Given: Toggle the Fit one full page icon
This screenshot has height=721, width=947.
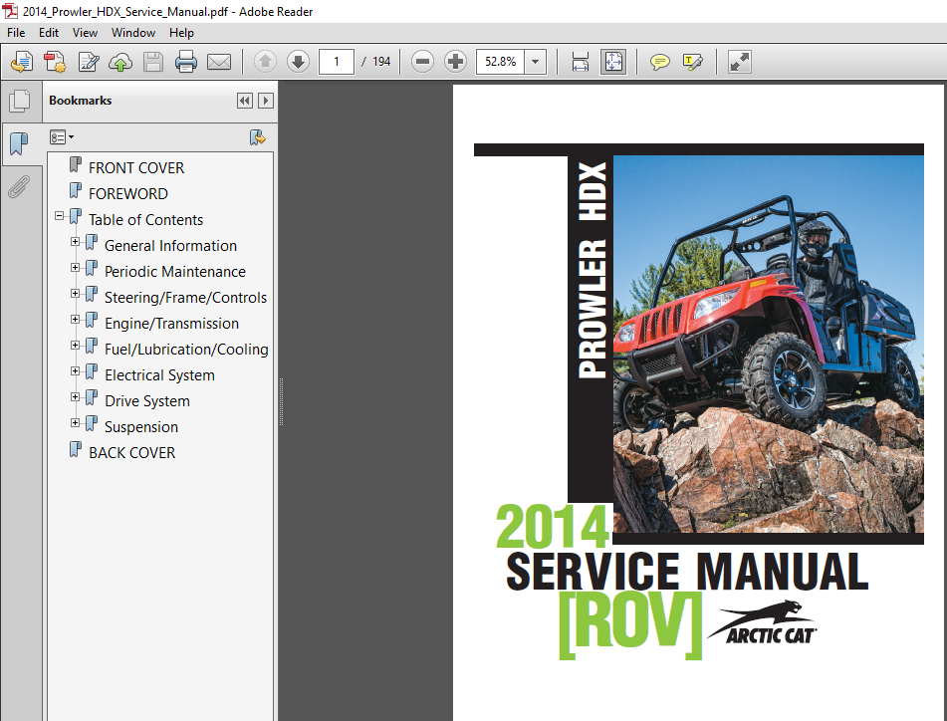Looking at the screenshot, I should coord(613,62).
